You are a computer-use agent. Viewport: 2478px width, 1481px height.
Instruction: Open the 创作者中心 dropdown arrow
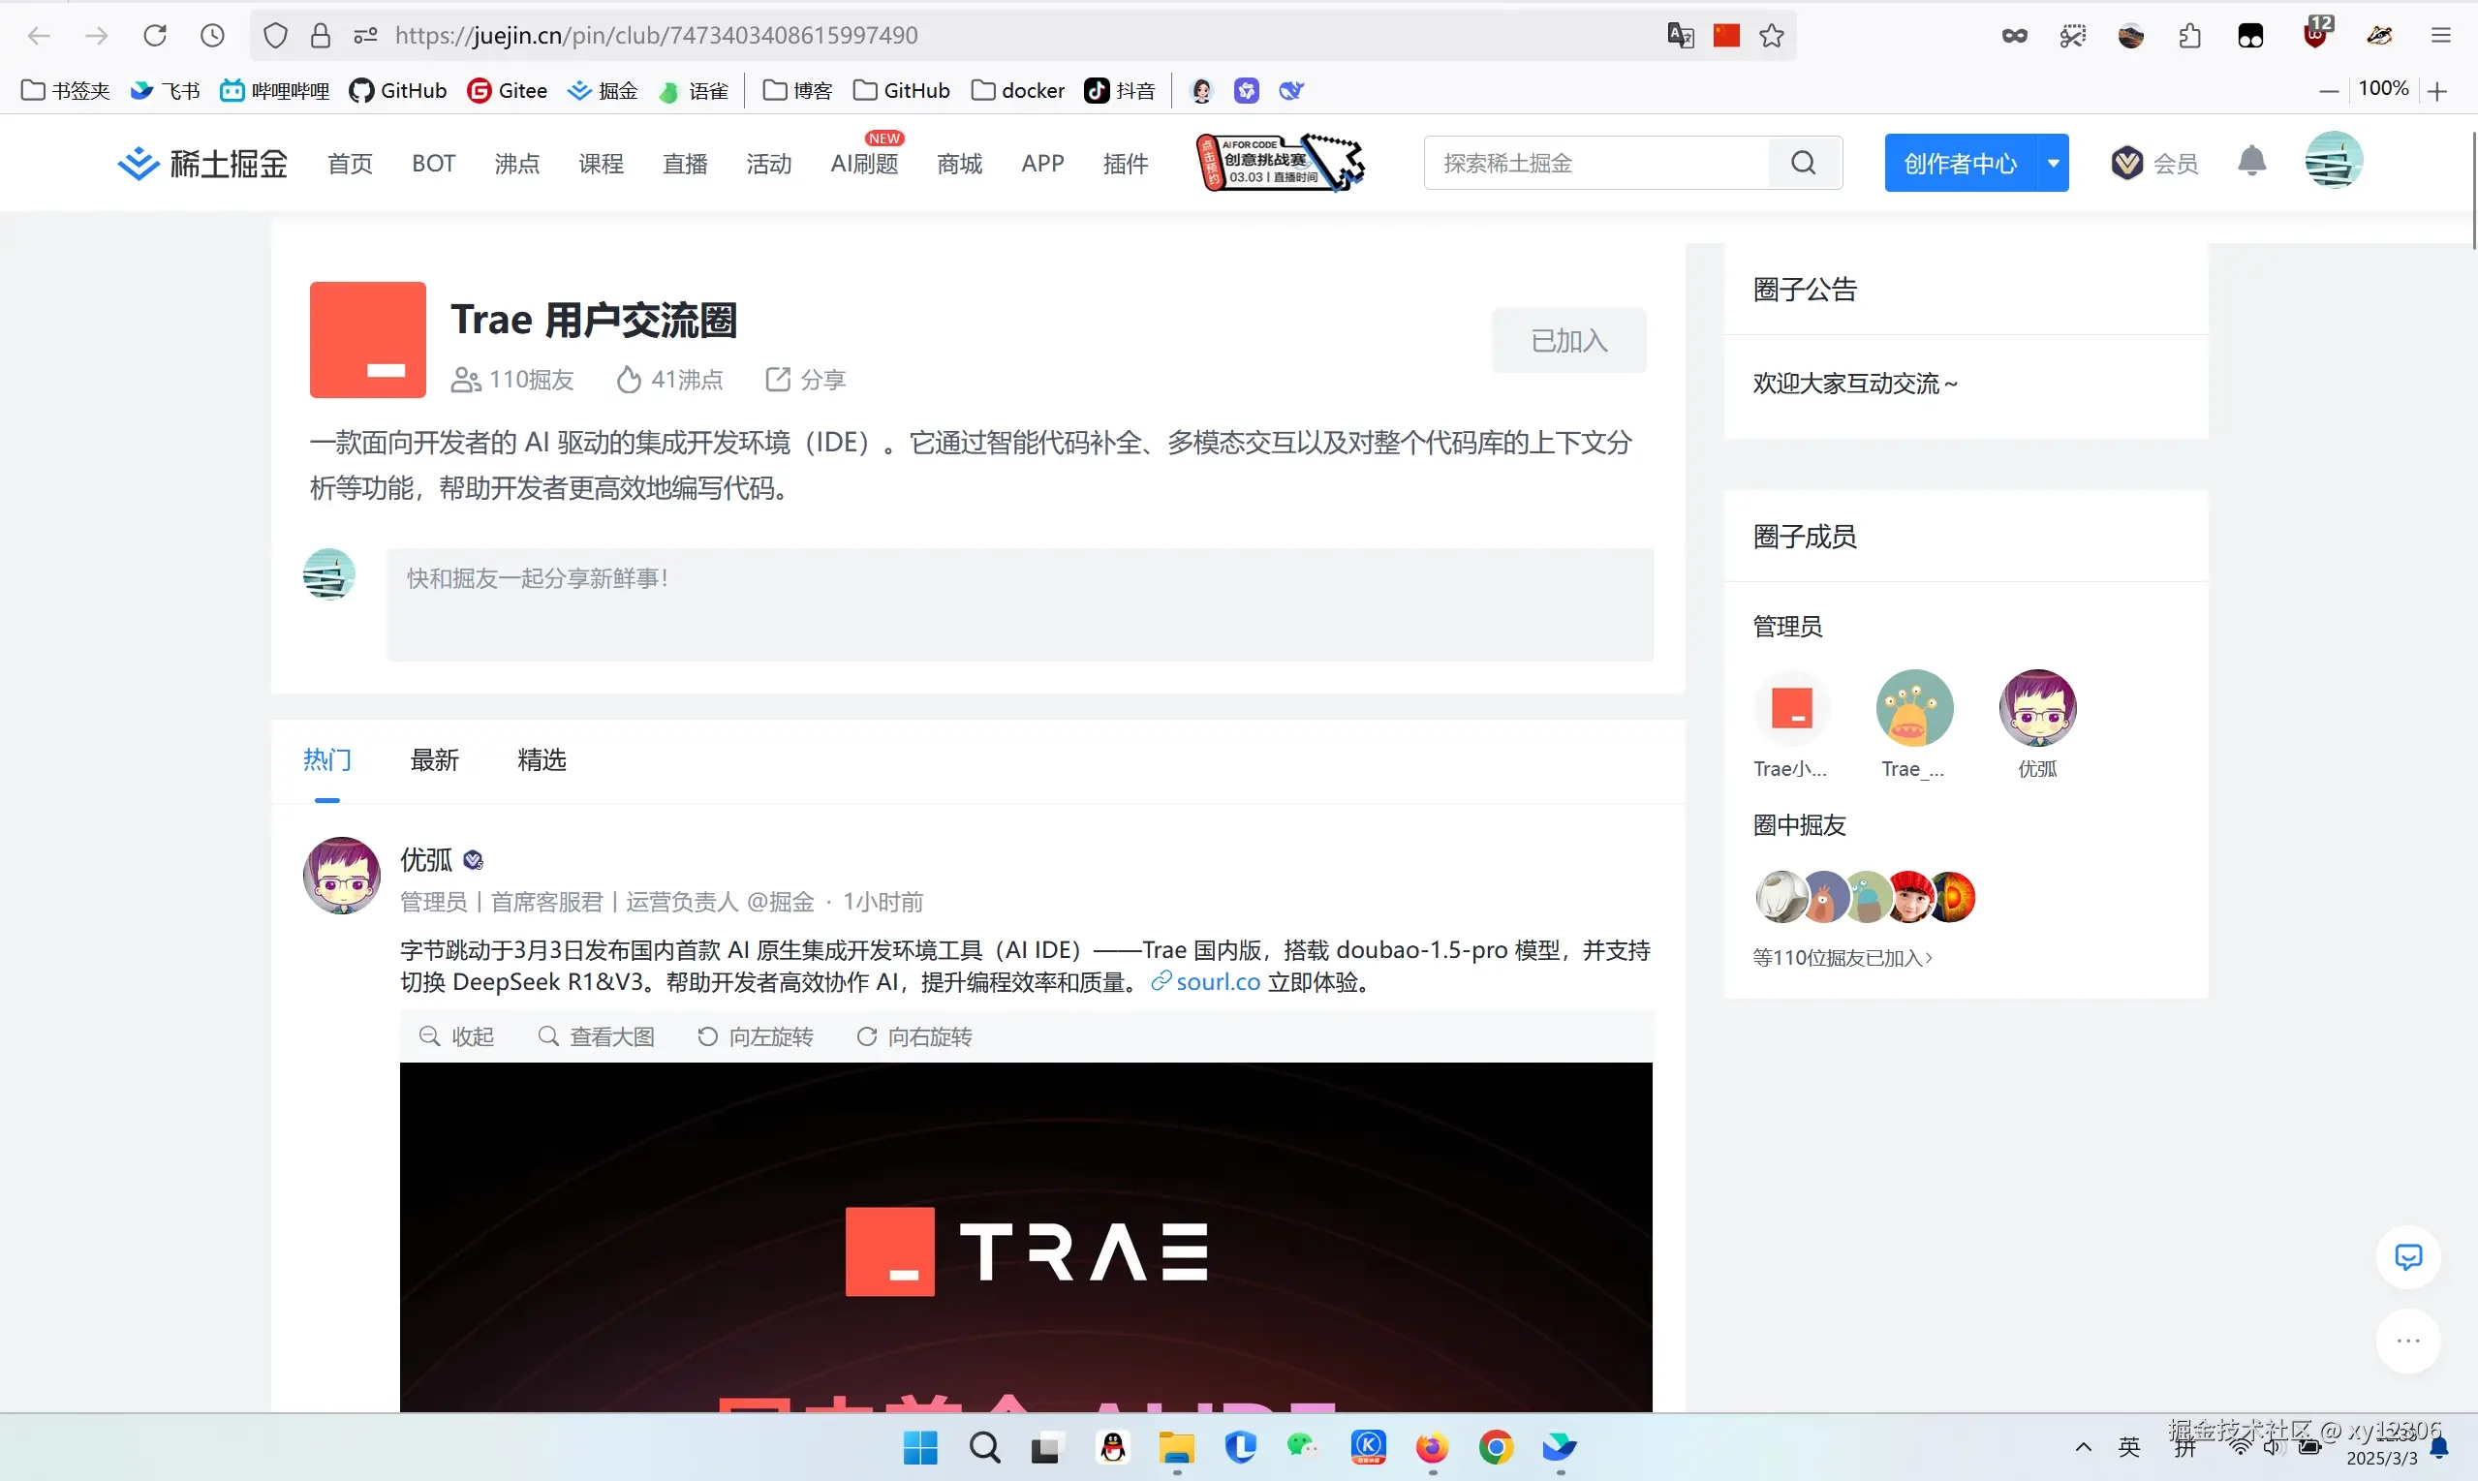2053,162
